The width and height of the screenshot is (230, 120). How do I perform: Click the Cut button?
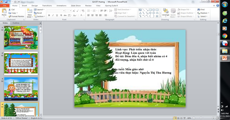tap(11, 10)
